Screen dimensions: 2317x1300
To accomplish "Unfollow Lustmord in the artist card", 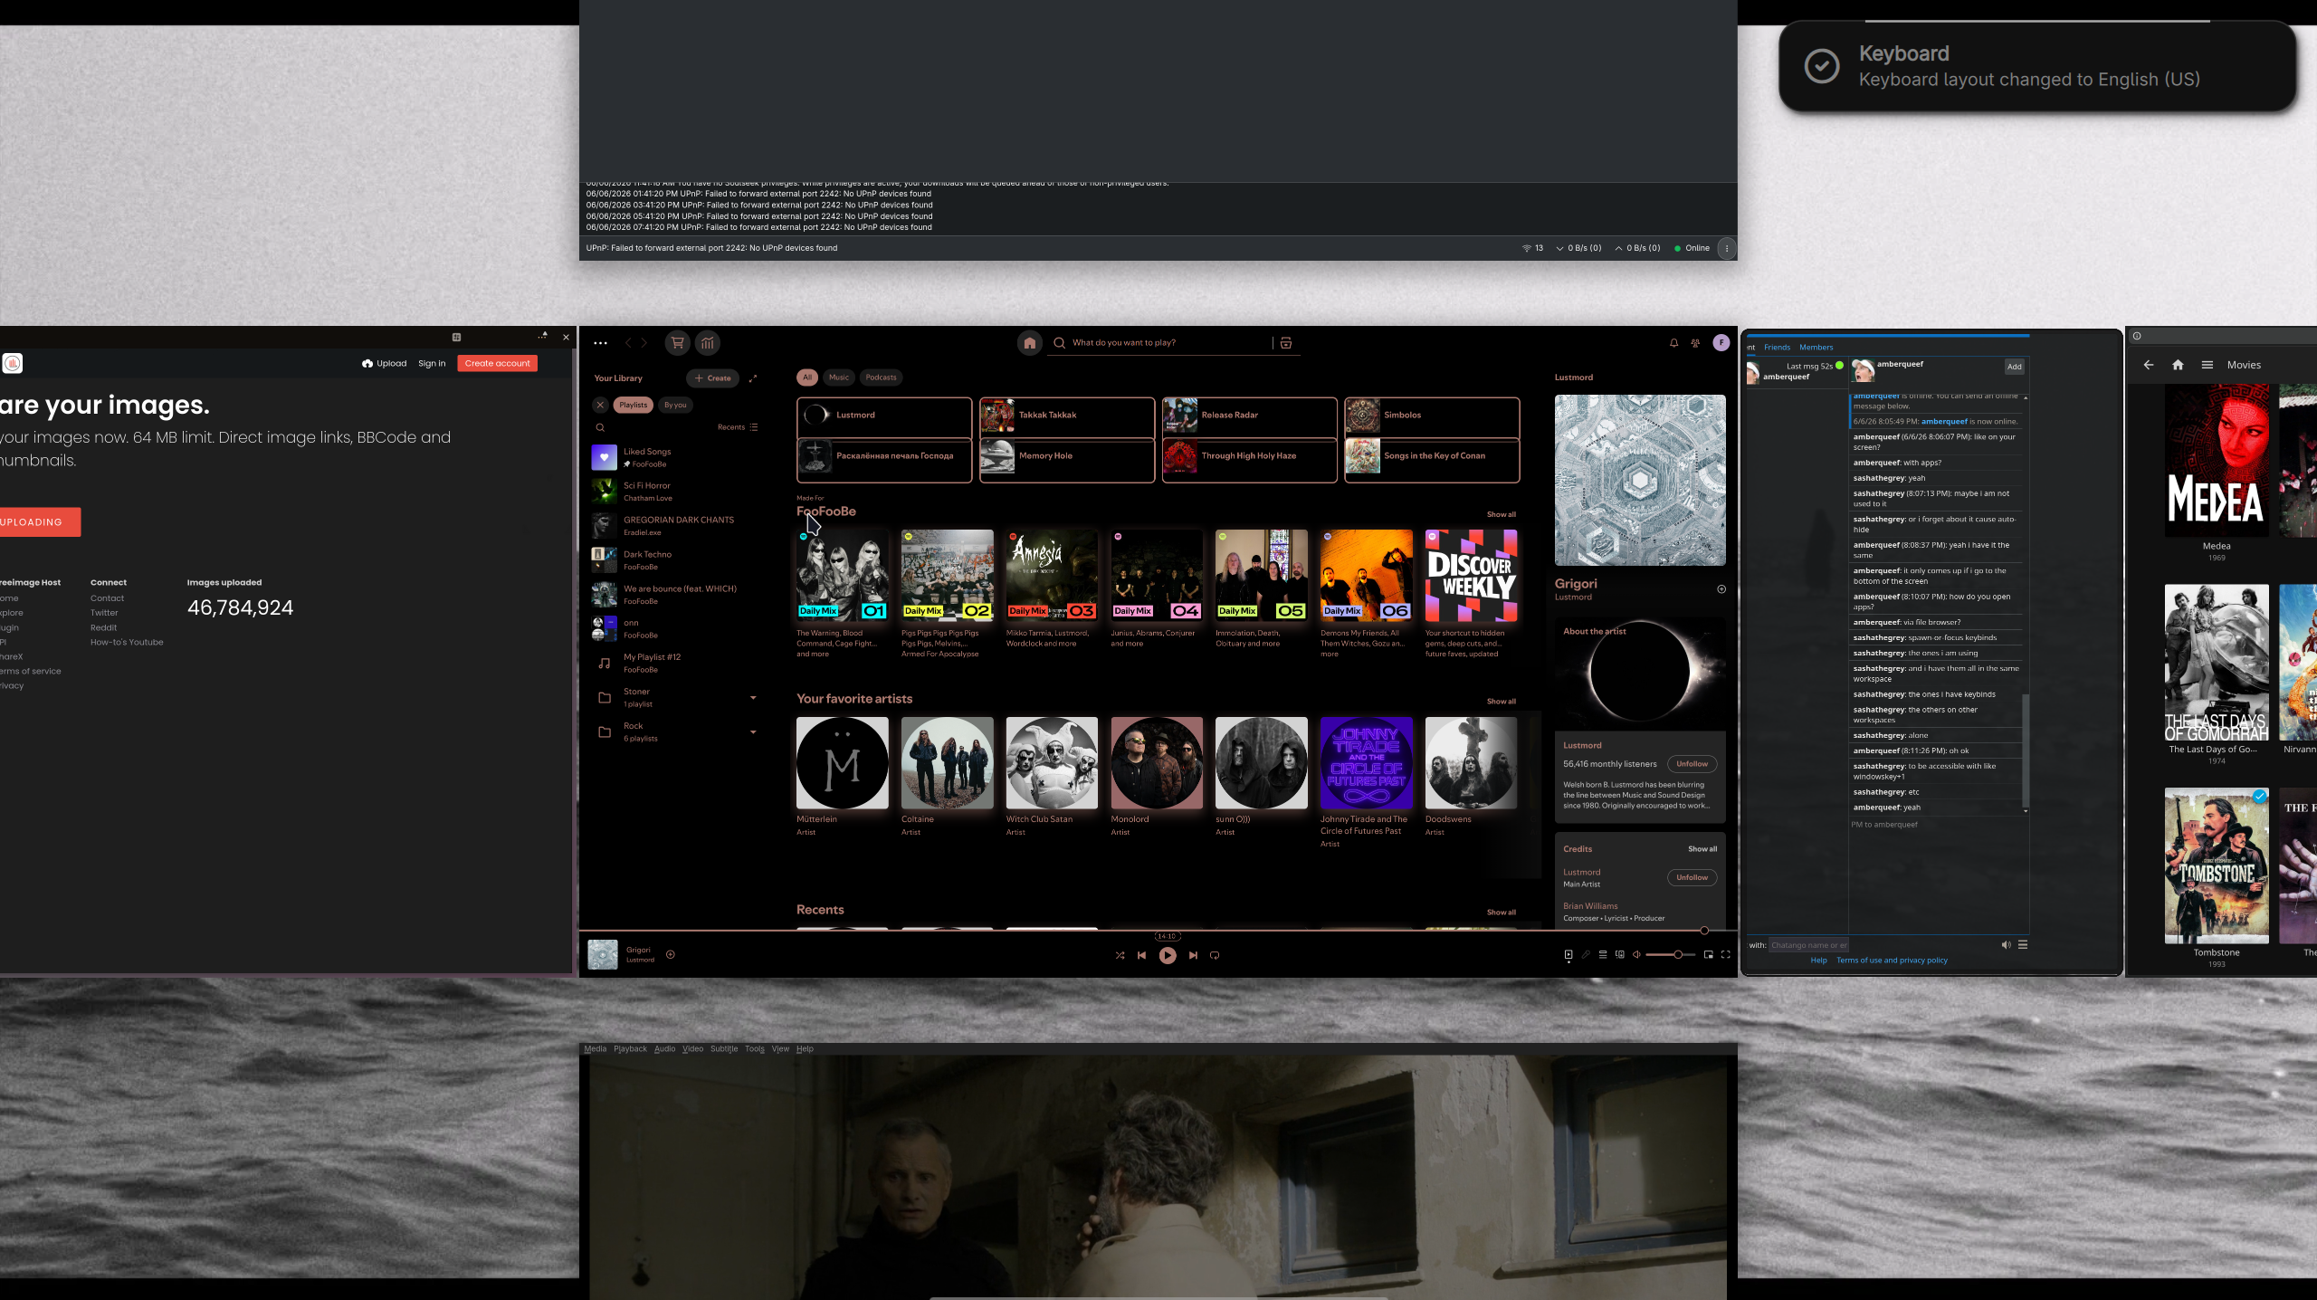I will [1692, 764].
